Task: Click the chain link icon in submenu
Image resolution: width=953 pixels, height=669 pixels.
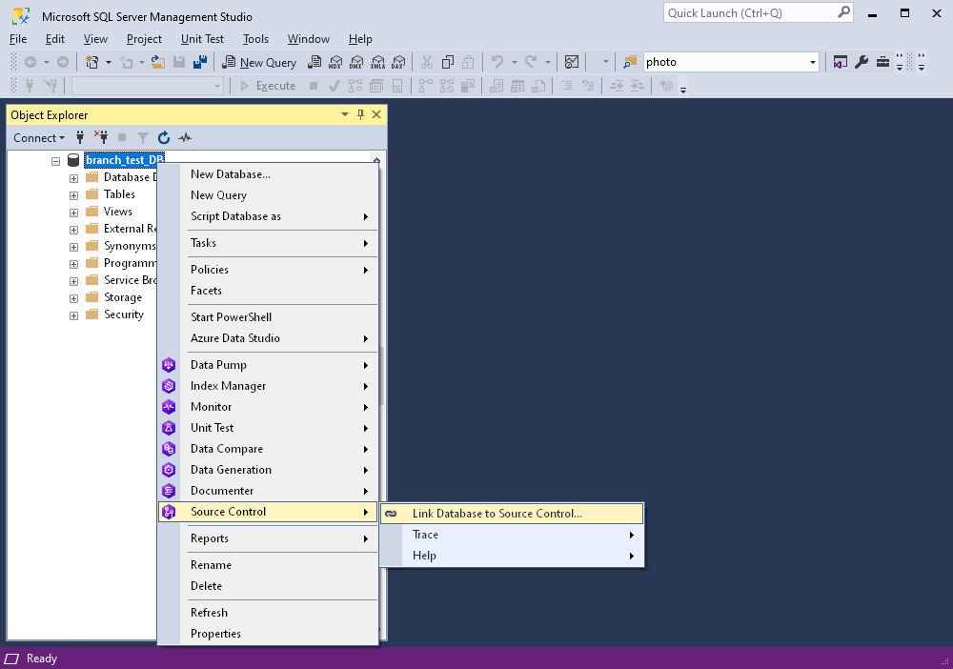Action: coord(392,514)
